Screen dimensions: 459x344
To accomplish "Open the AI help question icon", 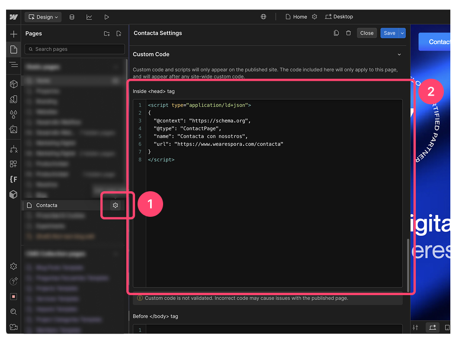I will click(x=13, y=281).
